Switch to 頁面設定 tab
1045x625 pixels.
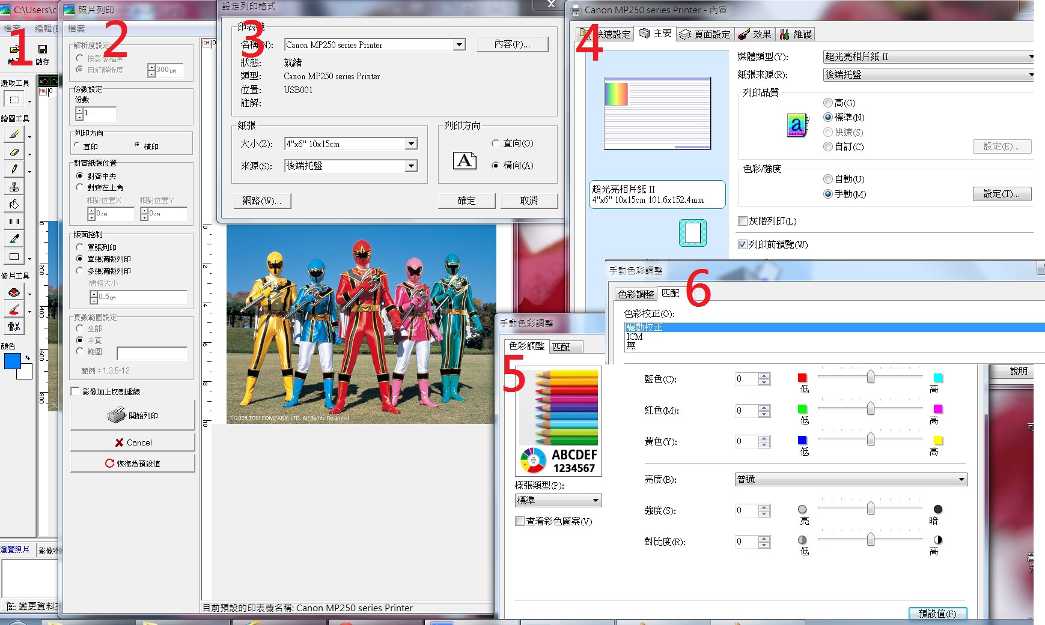coord(705,34)
